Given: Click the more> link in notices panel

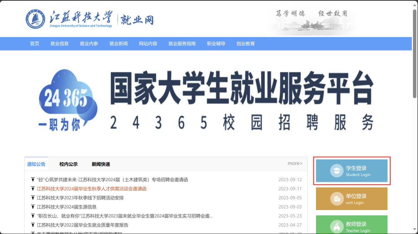Looking at the screenshot, I should pyautogui.click(x=295, y=163).
